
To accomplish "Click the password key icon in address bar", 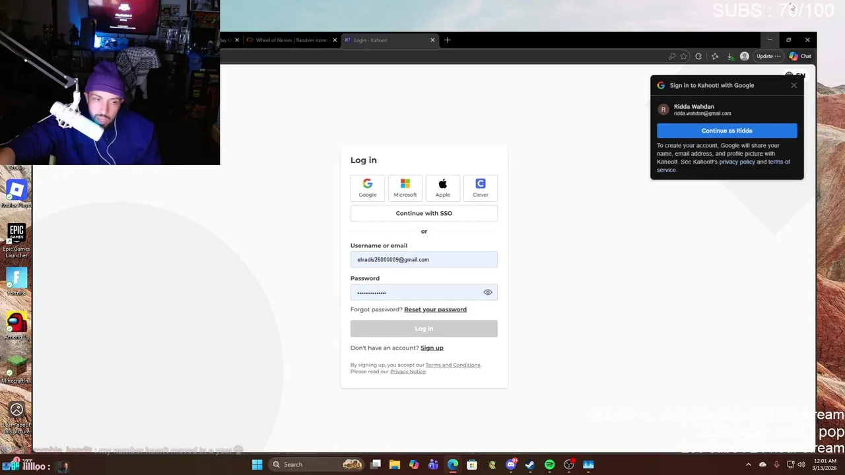I will (672, 56).
